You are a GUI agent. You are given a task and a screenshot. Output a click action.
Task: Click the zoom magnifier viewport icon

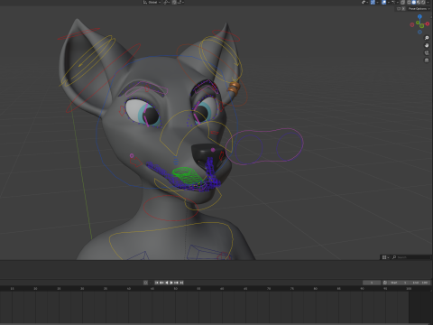coord(427,38)
